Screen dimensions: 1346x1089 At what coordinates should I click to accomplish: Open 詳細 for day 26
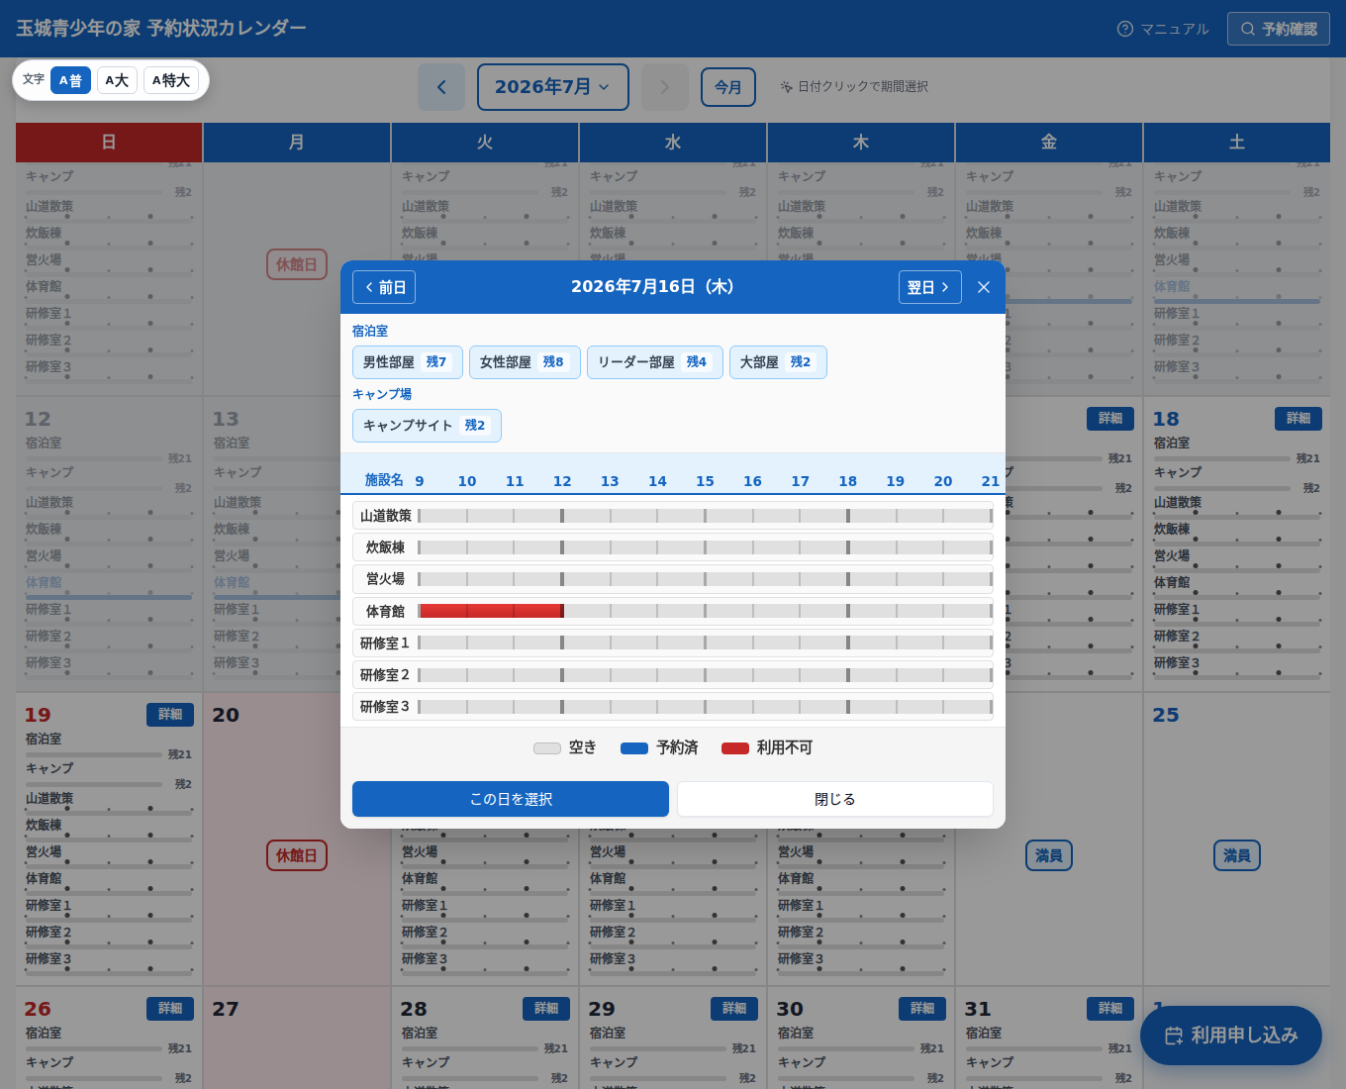coord(170,1009)
